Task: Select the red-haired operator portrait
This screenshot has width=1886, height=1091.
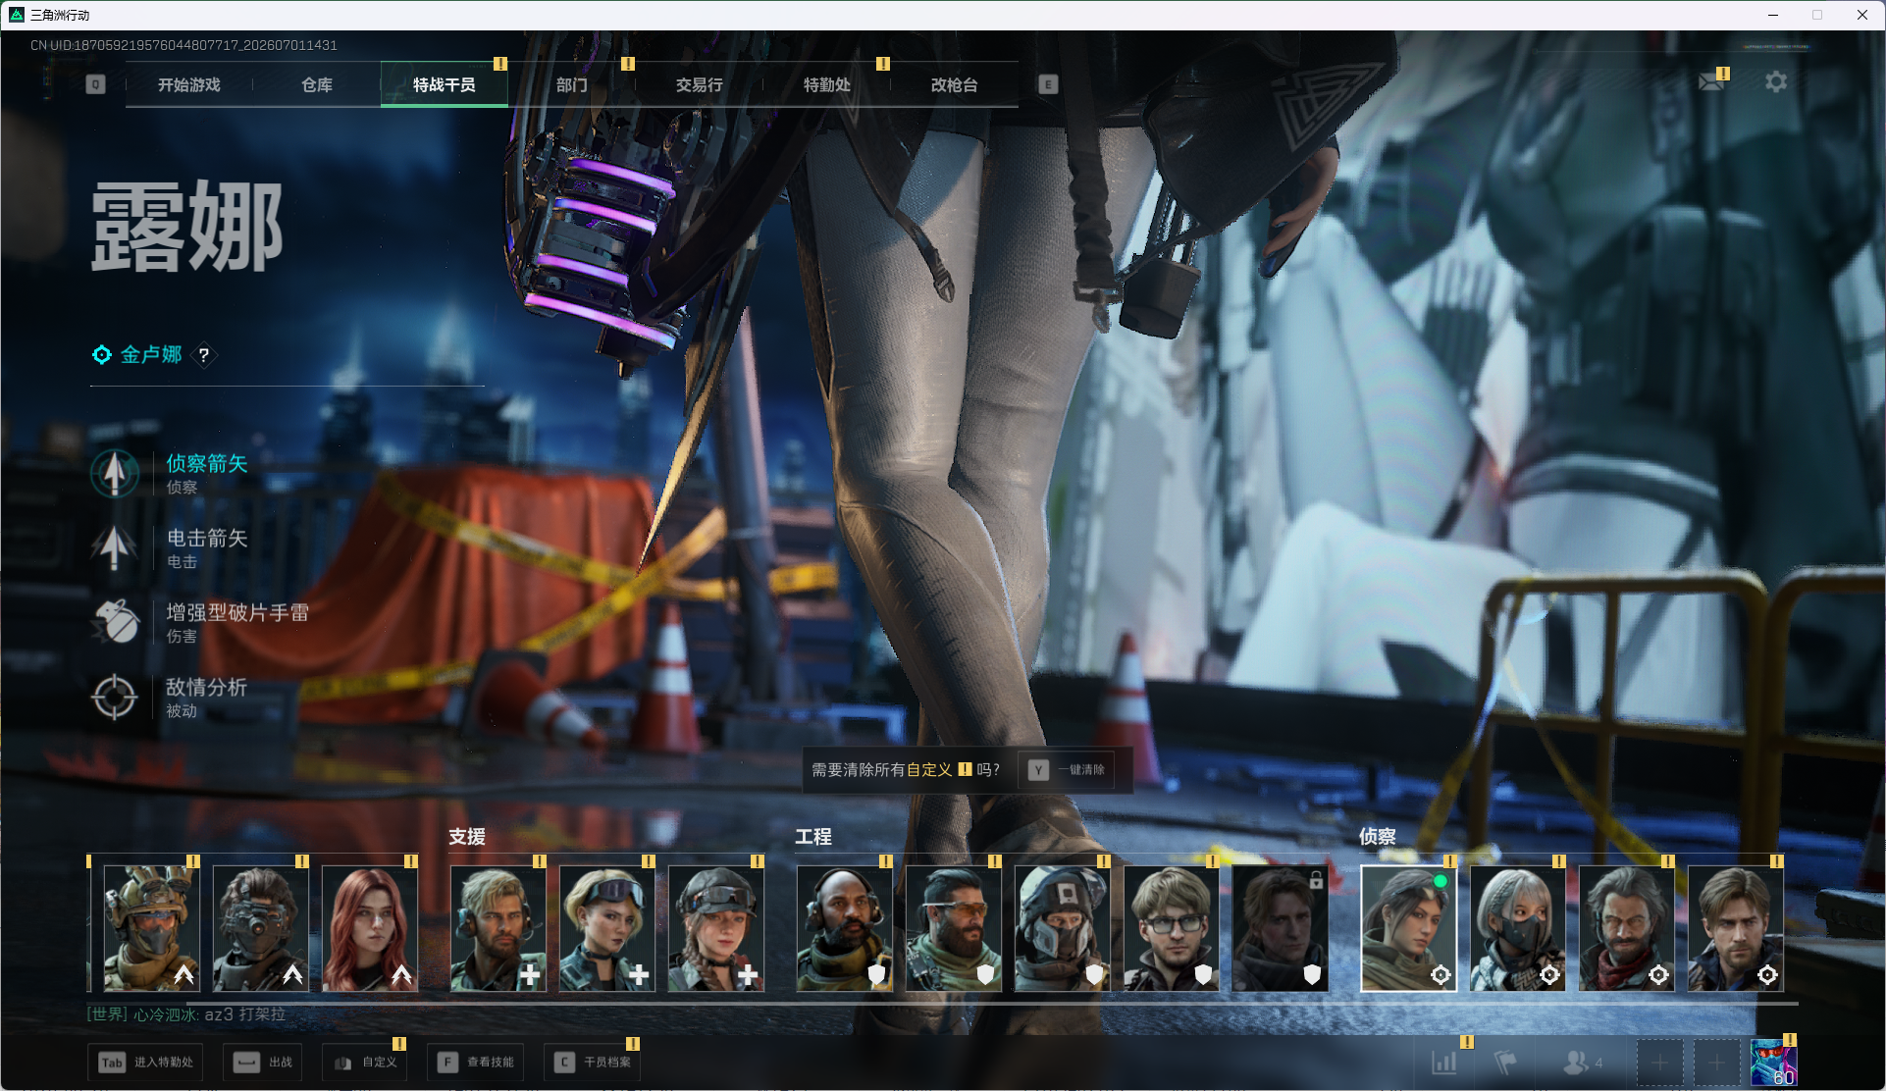Action: [370, 928]
